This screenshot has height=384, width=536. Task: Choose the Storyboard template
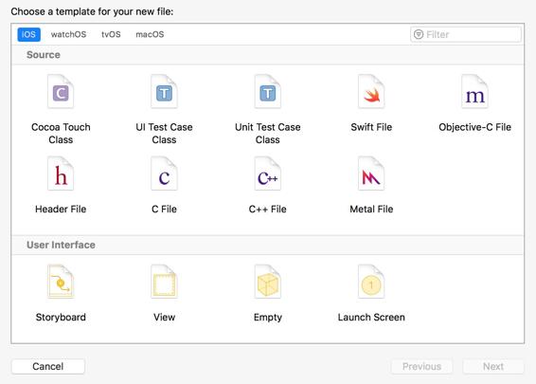point(61,282)
